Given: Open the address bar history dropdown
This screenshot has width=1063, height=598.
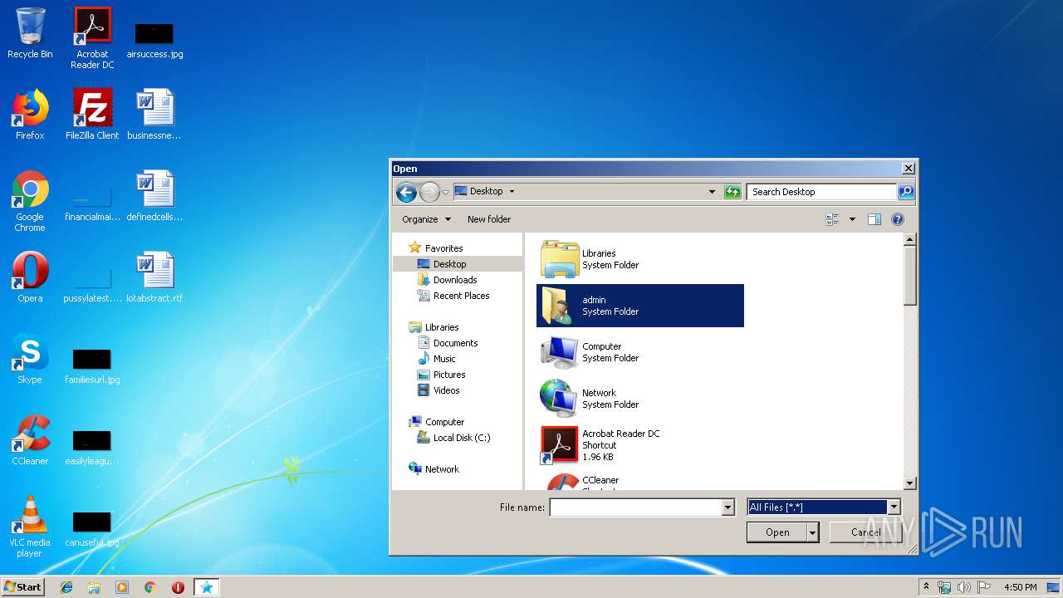Looking at the screenshot, I should [712, 192].
